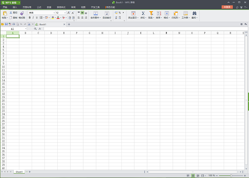The width and height of the screenshot is (249, 178).
Task: Expand the Name Box dropdown arrow
Action: pos(26,29)
